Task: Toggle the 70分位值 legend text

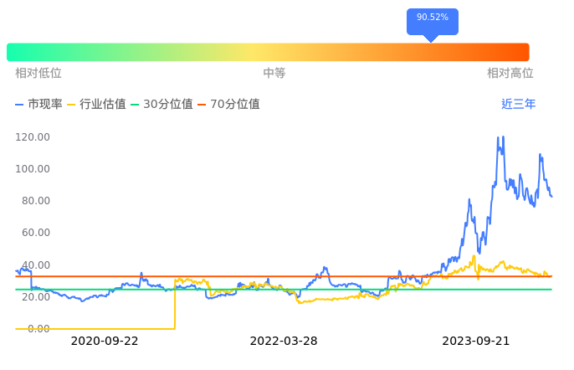Action: tap(234, 105)
